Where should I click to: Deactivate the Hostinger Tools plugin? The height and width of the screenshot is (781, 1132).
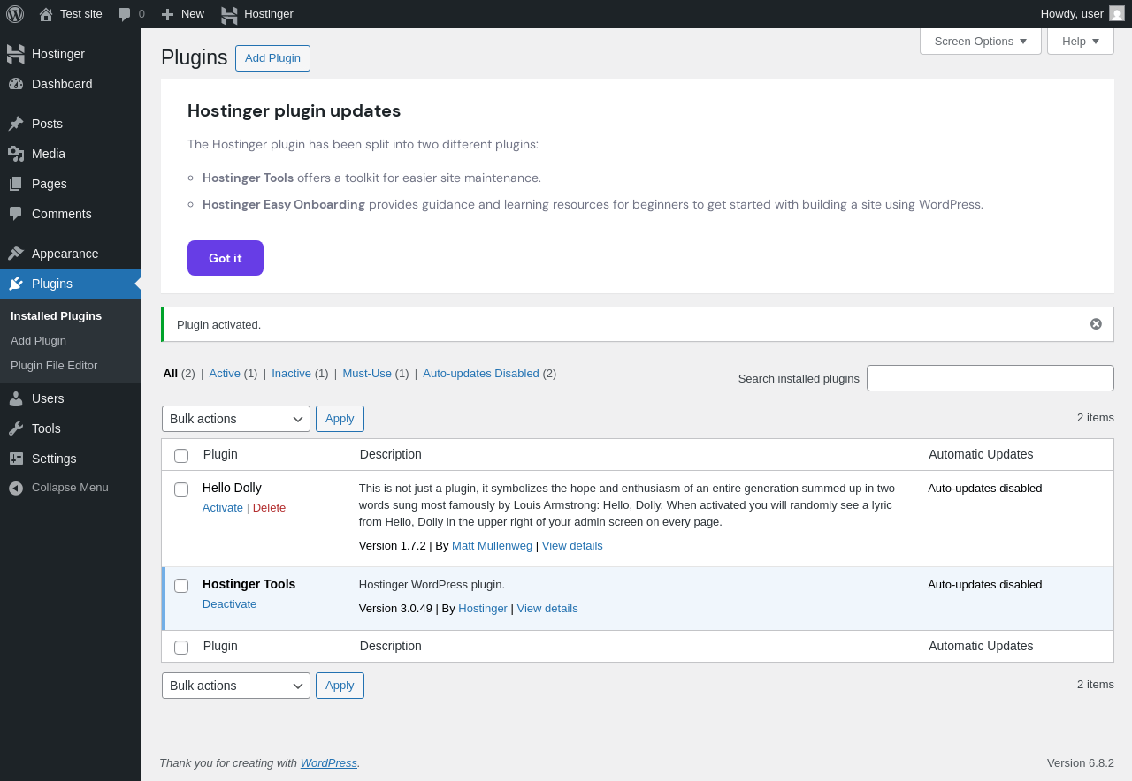[229, 604]
